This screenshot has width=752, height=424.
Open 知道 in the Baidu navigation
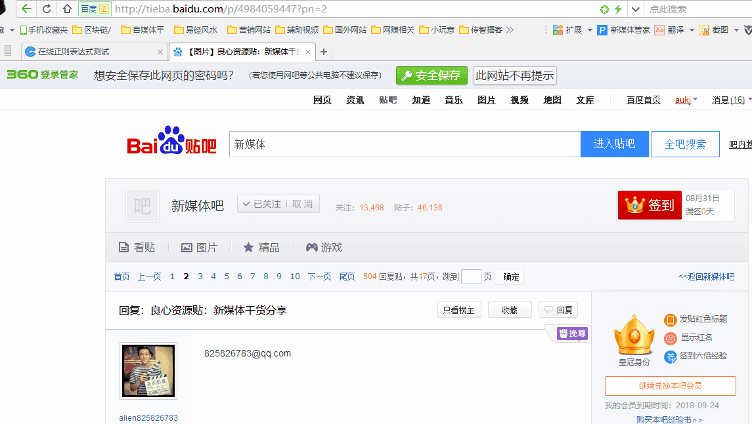click(x=420, y=100)
